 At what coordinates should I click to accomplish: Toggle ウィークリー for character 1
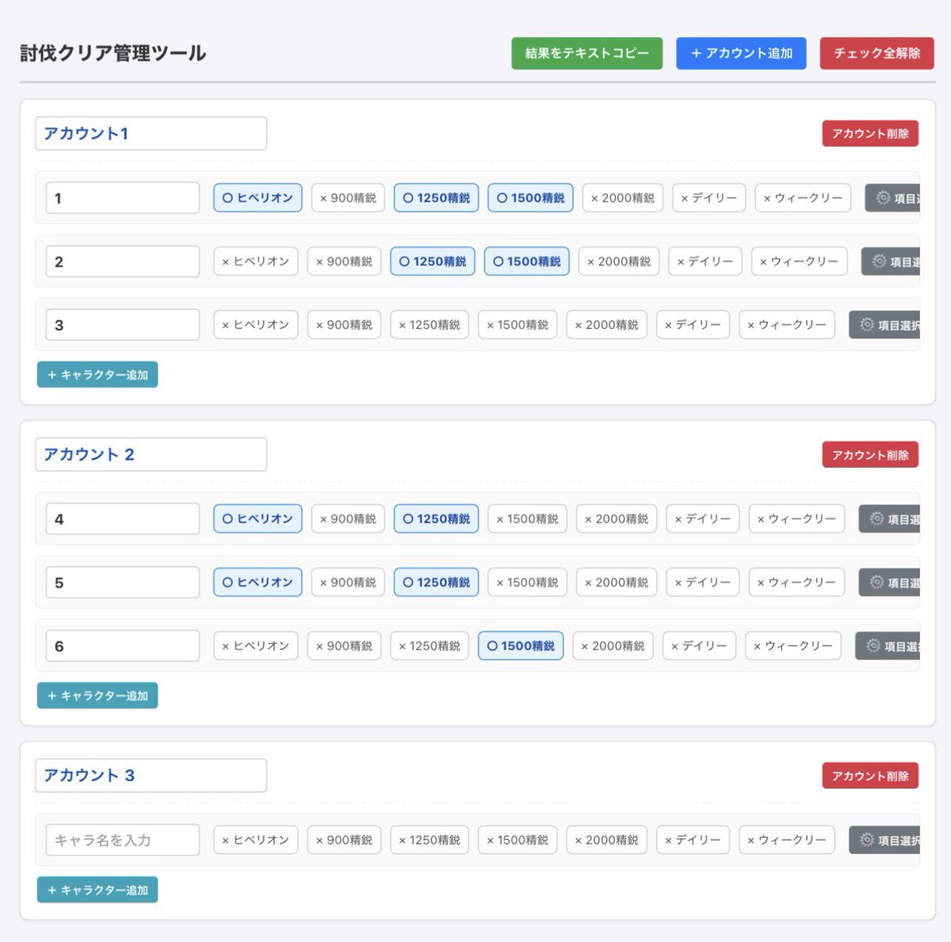coord(804,197)
